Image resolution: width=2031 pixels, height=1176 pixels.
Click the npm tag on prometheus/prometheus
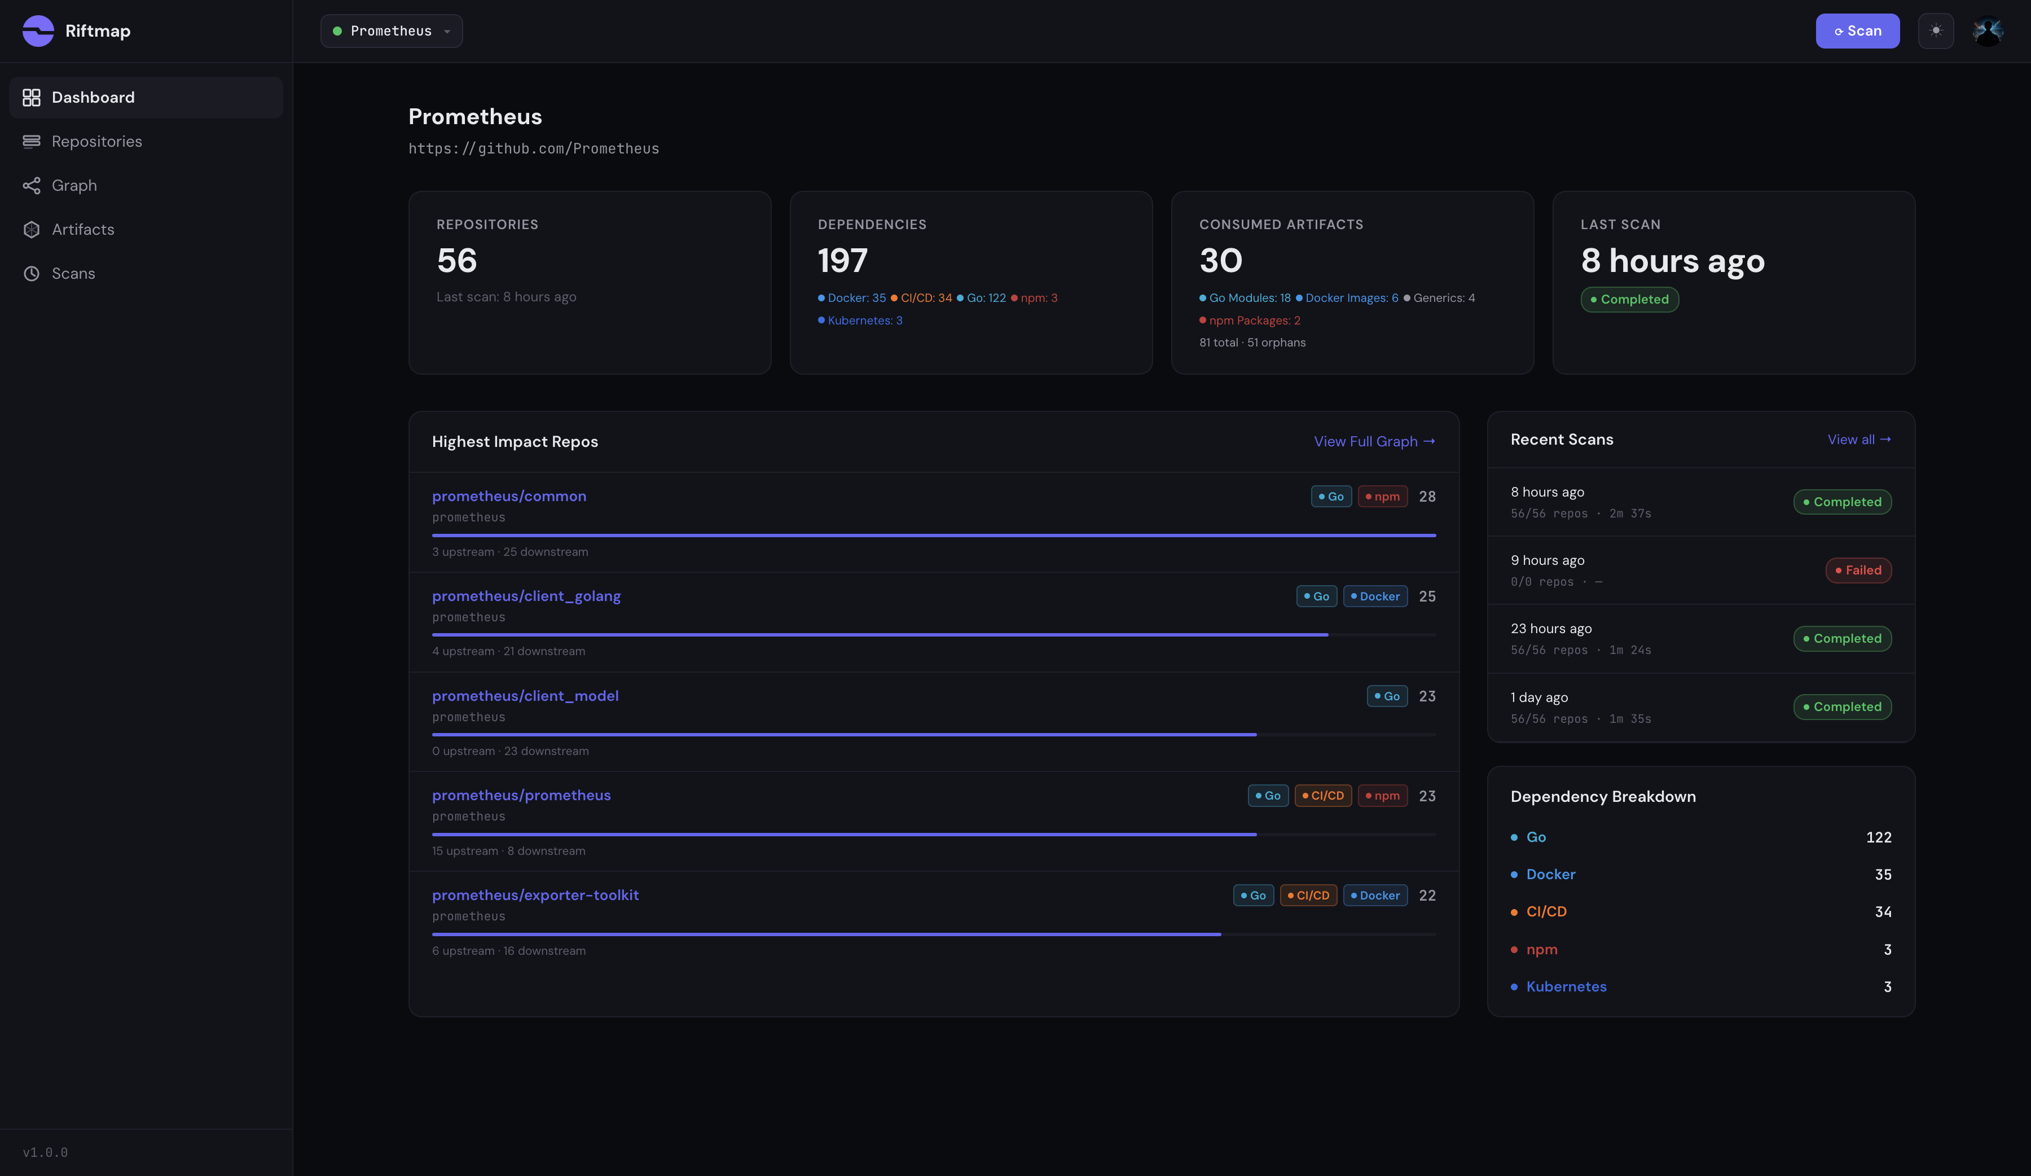pyautogui.click(x=1382, y=796)
